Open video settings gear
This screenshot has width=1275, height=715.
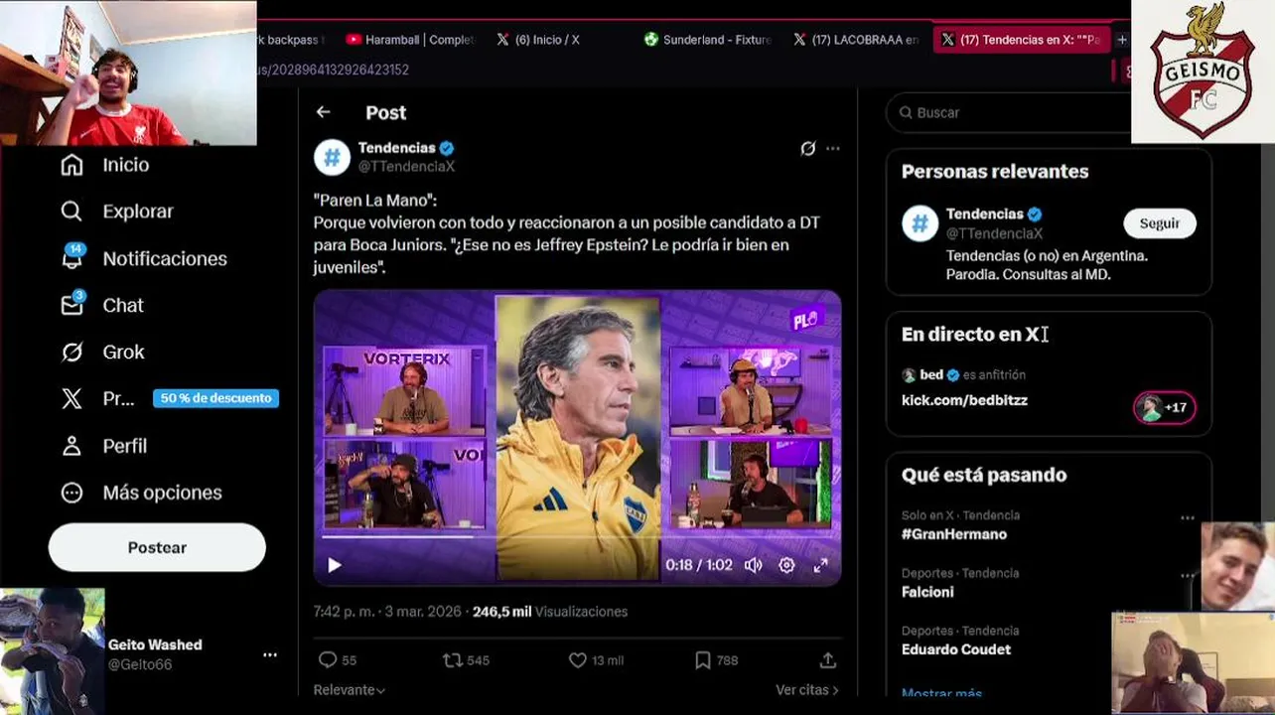pyautogui.click(x=786, y=565)
